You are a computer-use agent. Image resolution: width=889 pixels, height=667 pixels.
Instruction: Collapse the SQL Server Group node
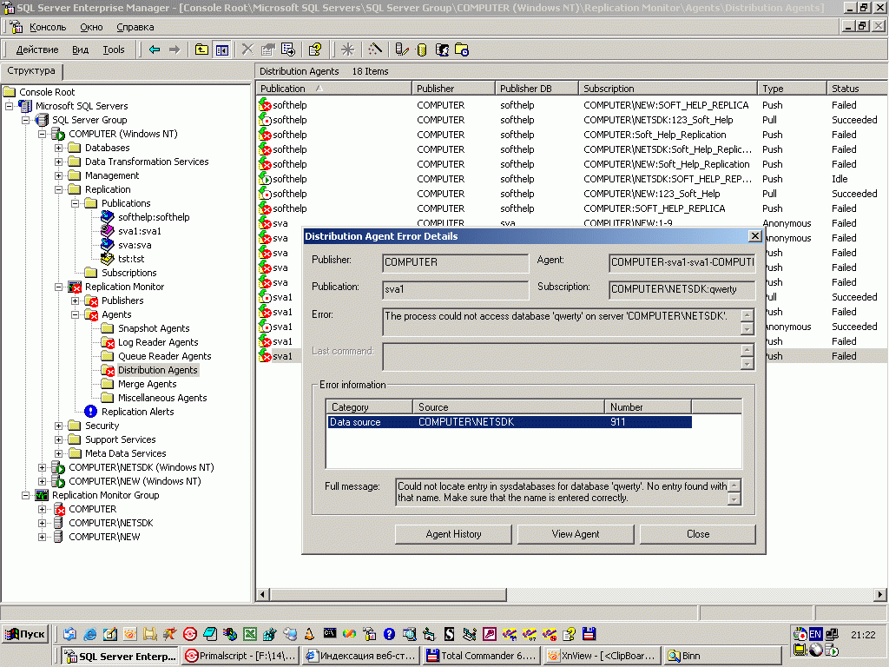tap(25, 120)
